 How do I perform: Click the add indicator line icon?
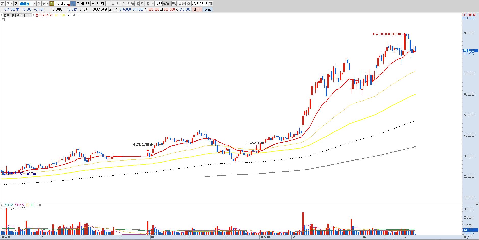tap(179, 4)
